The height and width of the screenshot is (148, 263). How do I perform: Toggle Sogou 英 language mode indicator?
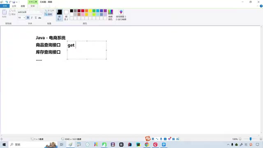[x=153, y=139]
